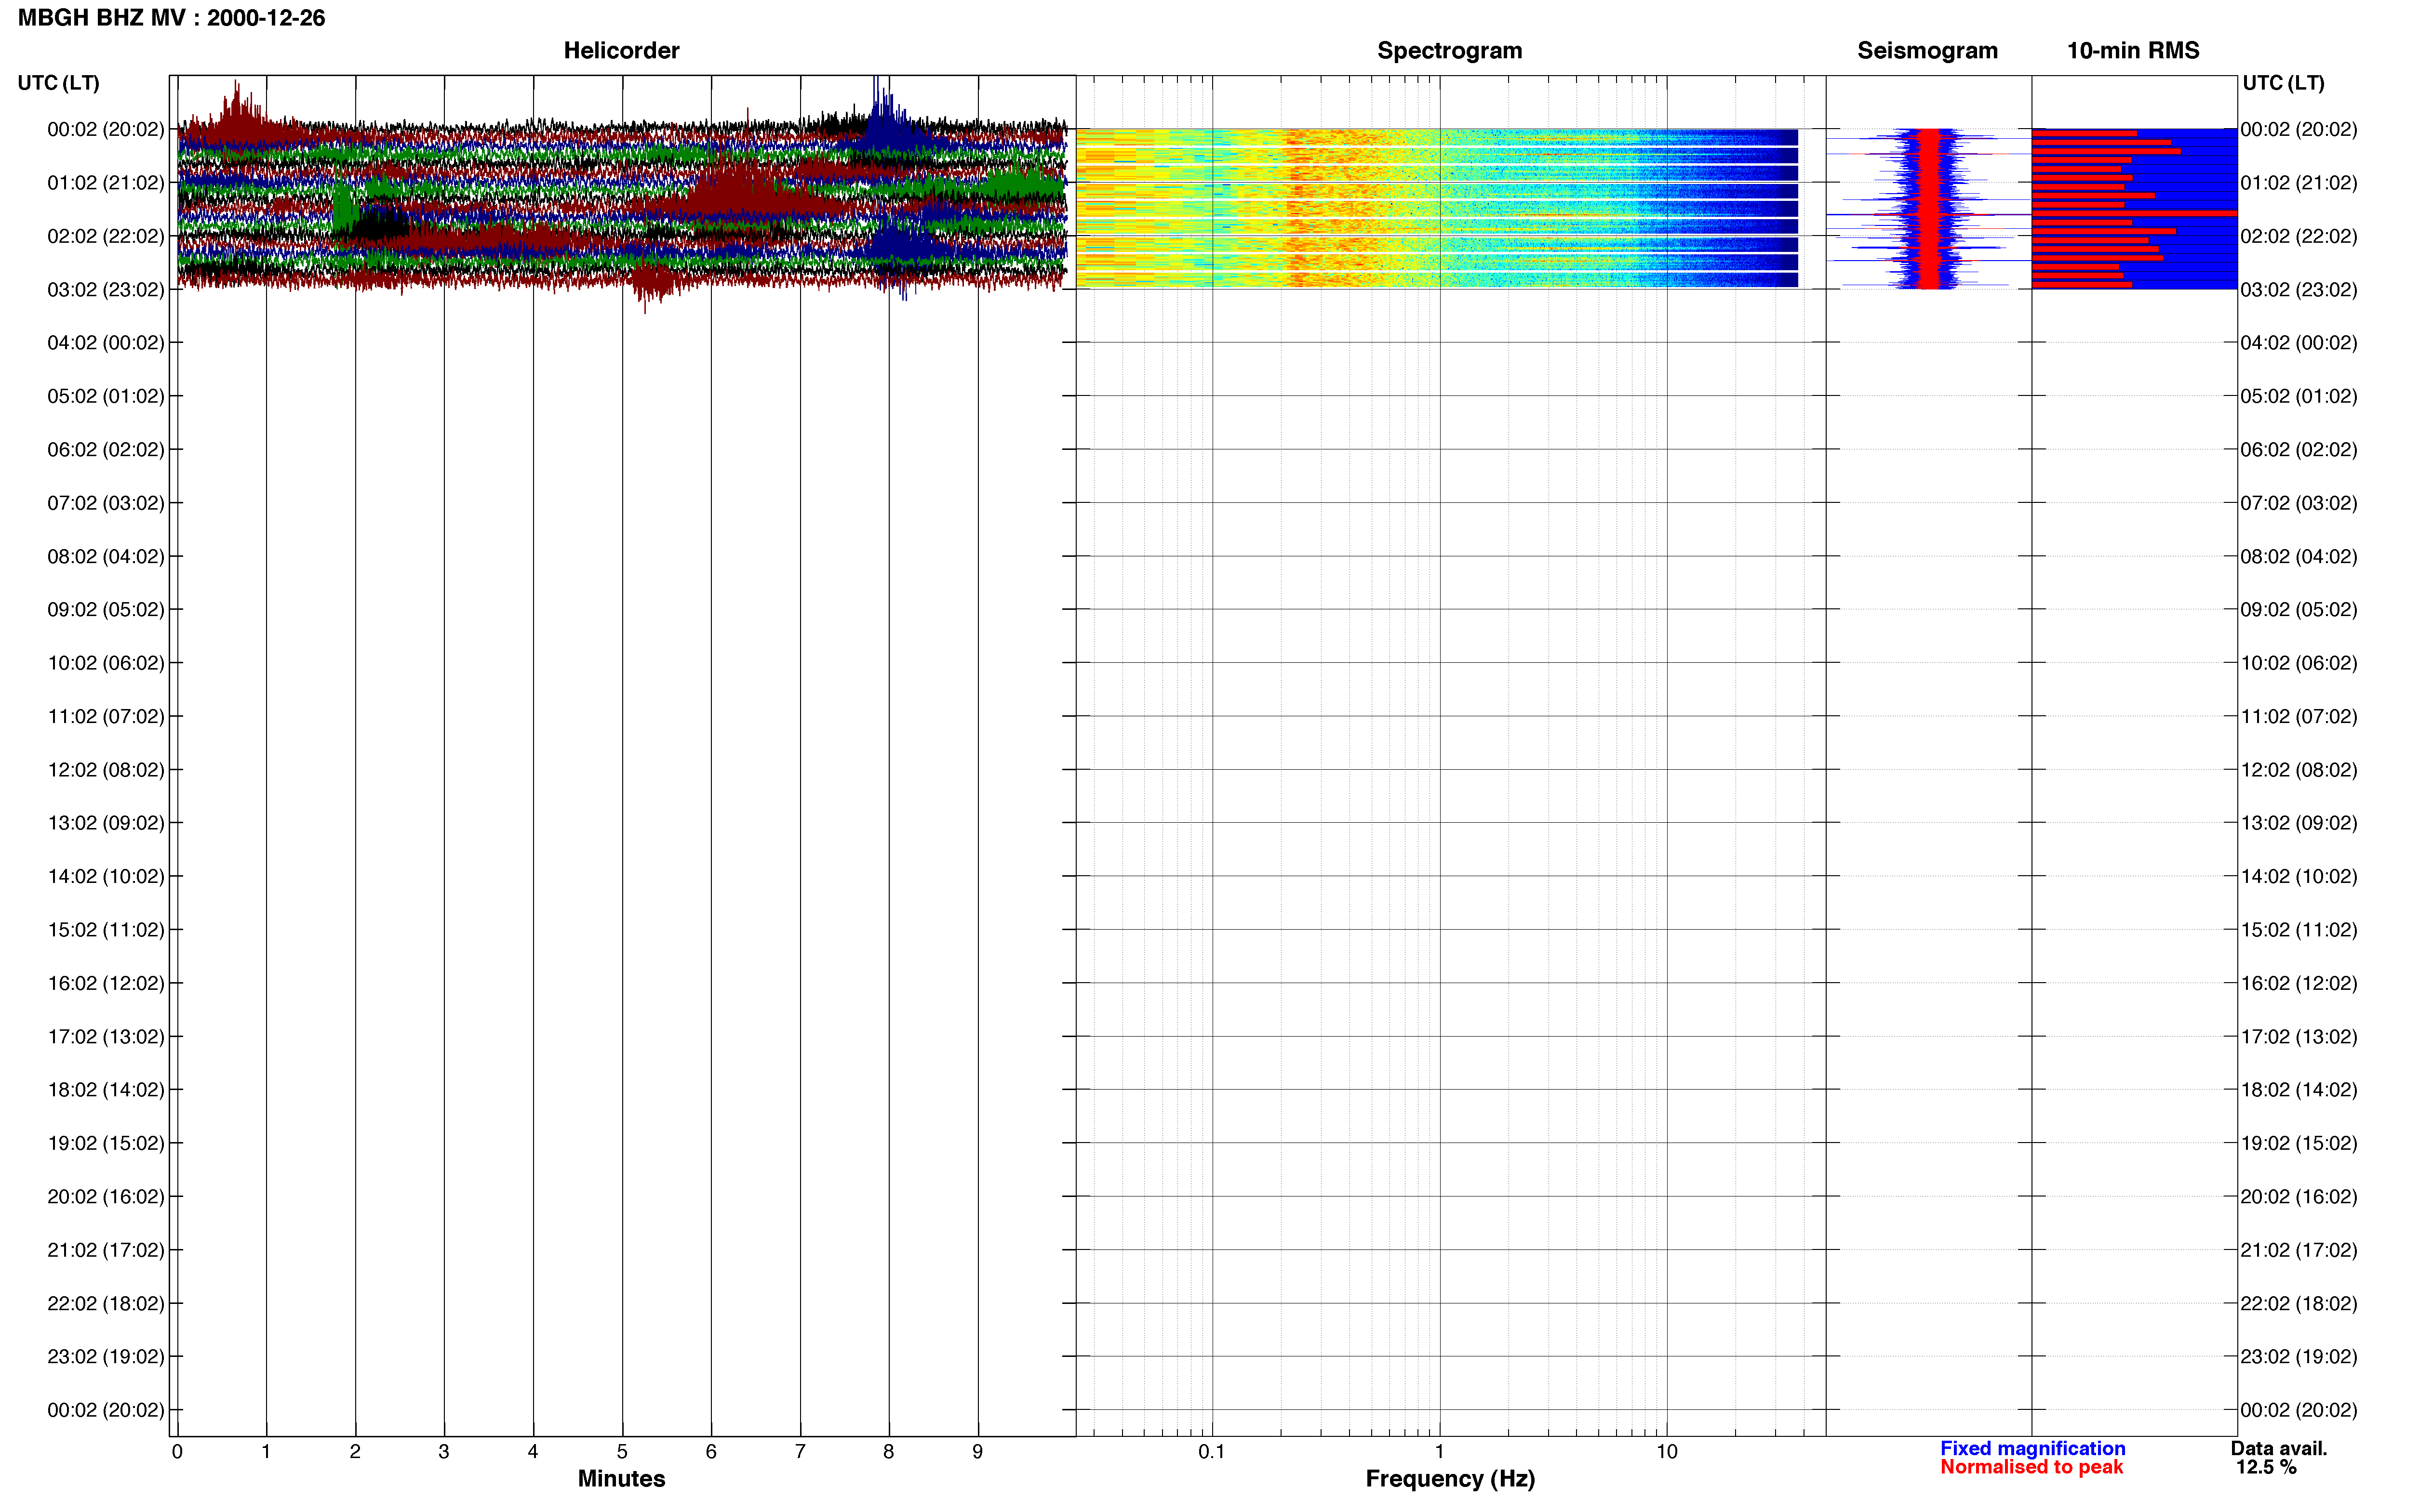The image size is (2419, 1512).
Task: Click left-axis time label 02:02 (22:02)
Action: [105, 236]
